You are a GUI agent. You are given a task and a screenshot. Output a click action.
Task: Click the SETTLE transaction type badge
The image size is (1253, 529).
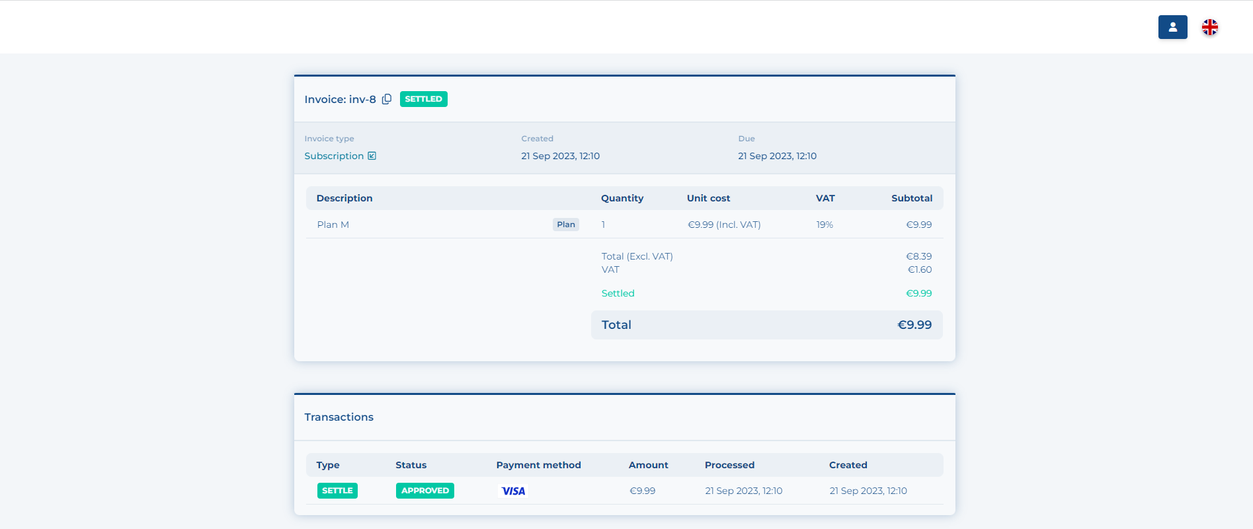[337, 491]
